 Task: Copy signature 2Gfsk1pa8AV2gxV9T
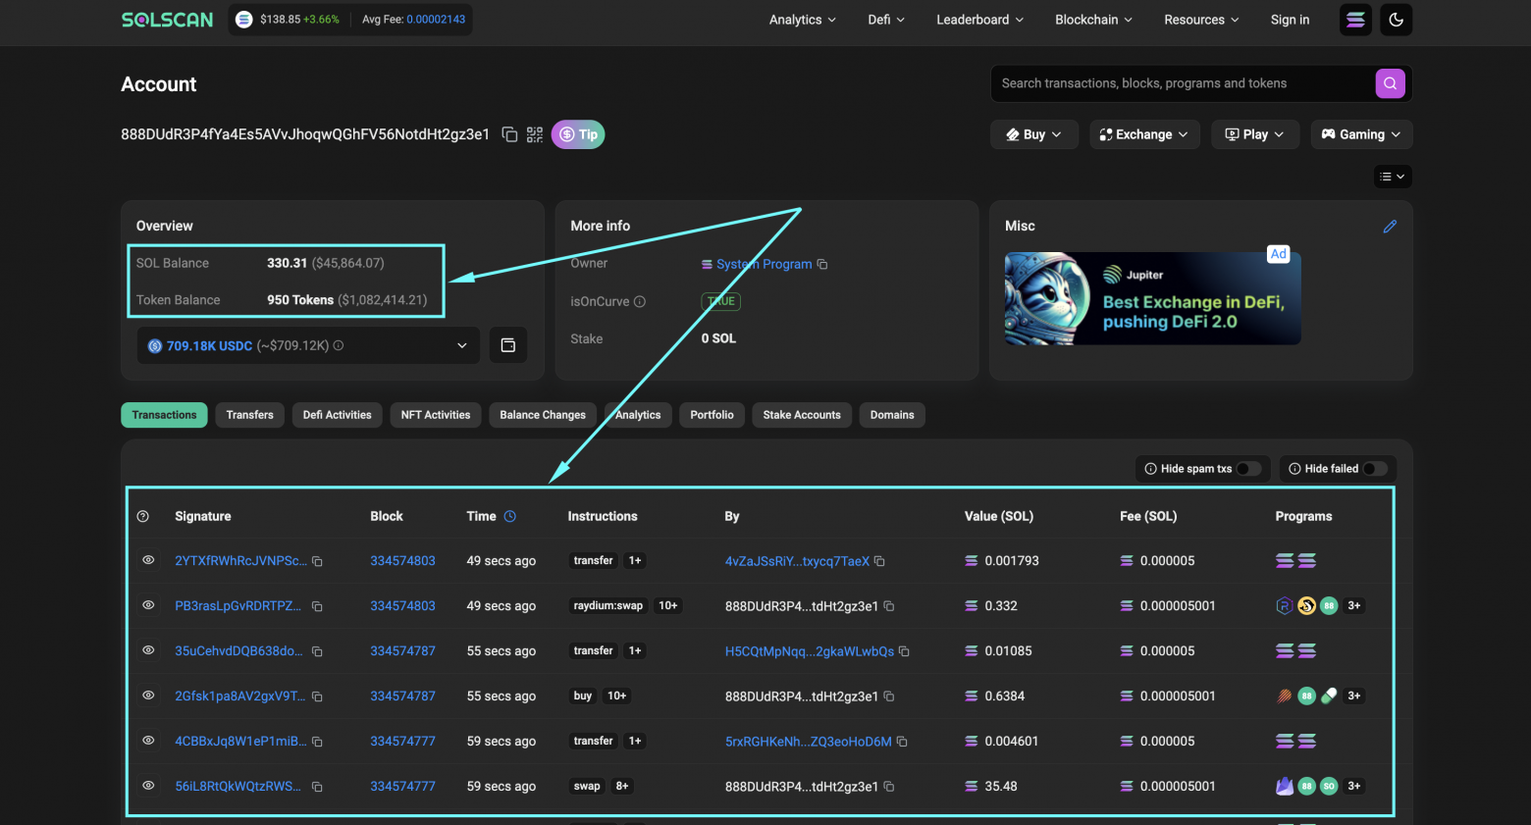pos(317,696)
